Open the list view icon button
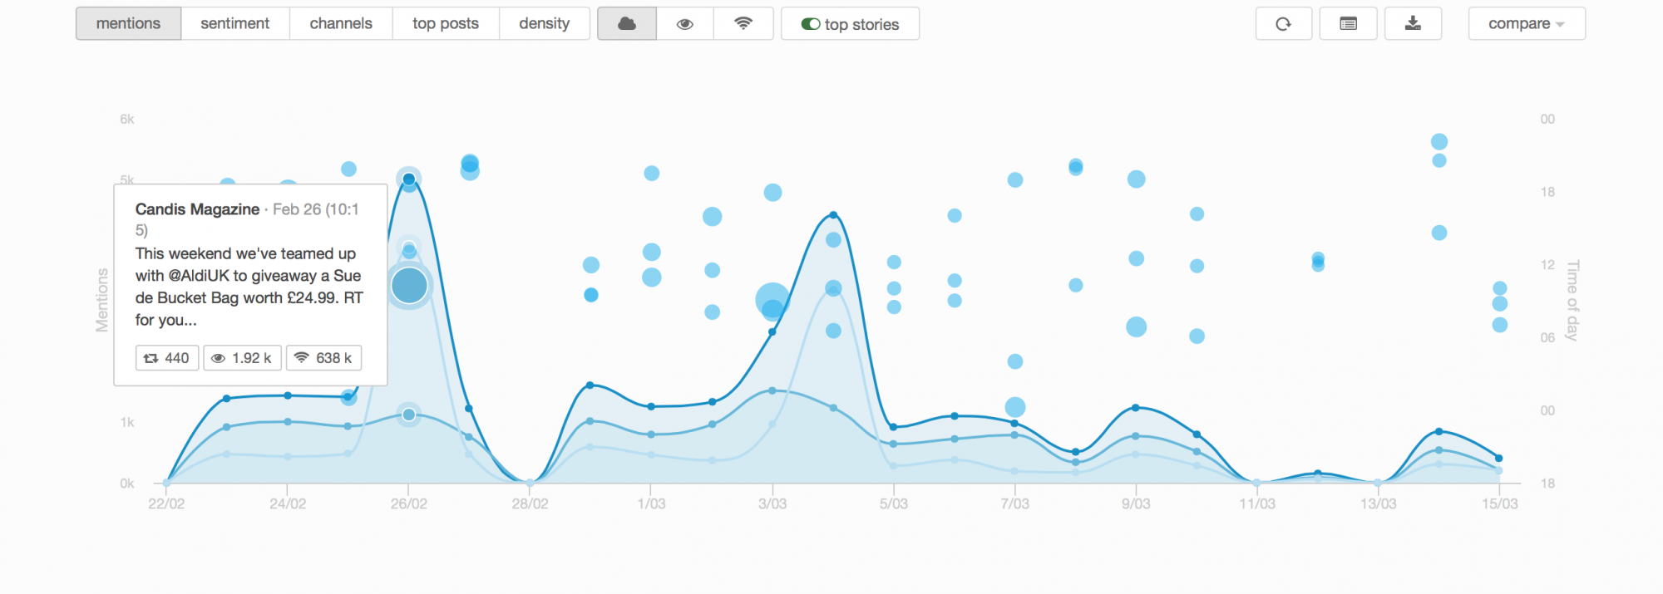1663x594 pixels. pos(1348,24)
